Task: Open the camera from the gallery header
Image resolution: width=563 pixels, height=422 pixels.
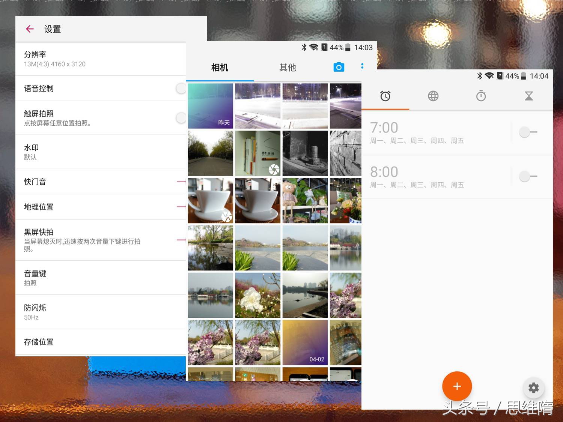Action: 339,67
